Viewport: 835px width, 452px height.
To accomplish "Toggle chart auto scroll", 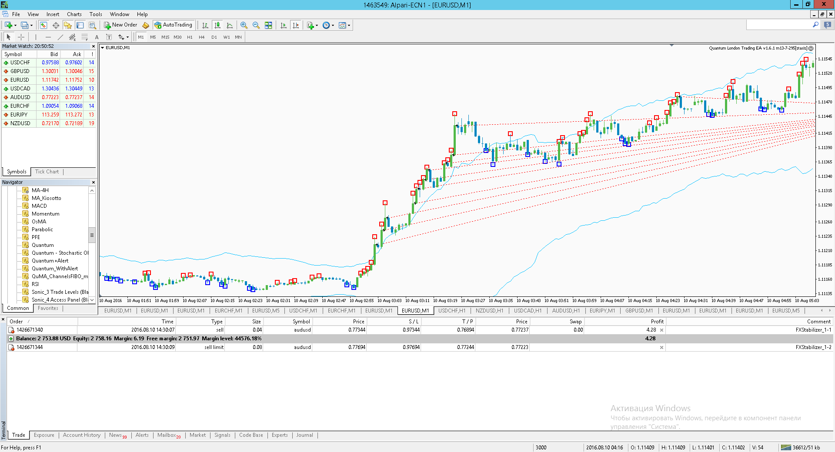I will pyautogui.click(x=284, y=25).
